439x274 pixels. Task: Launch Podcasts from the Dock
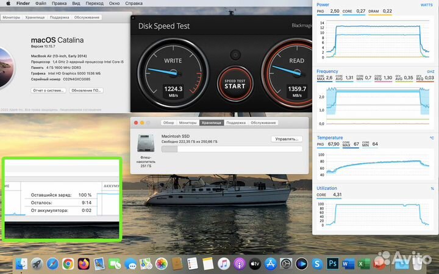pos(240,264)
